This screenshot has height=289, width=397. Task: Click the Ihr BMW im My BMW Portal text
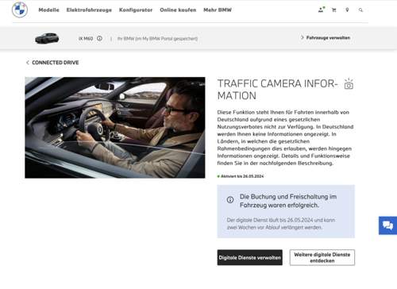(x=157, y=39)
